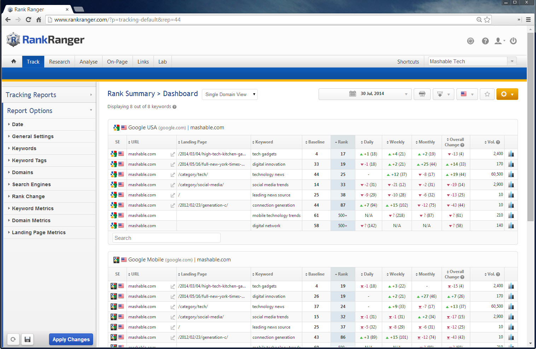This screenshot has height=349, width=536.
Task: Open the Single Domain View dropdown
Action: point(229,94)
